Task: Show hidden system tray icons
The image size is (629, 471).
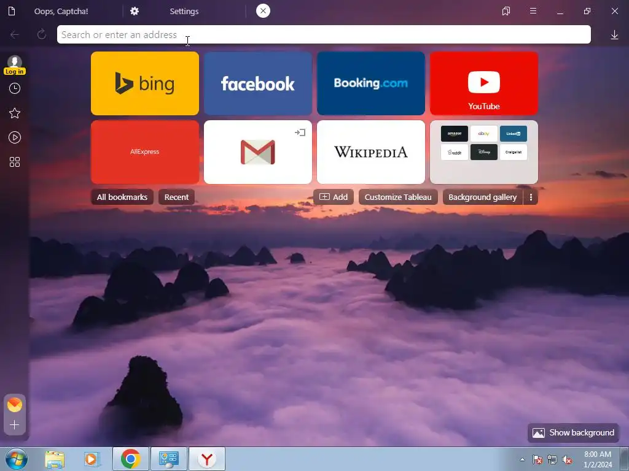Action: click(522, 459)
